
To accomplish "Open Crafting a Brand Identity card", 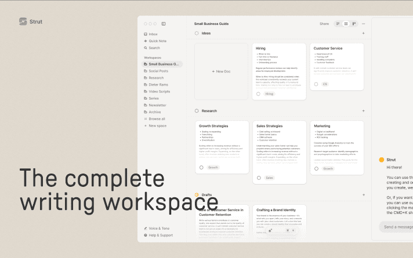I will coord(280,222).
